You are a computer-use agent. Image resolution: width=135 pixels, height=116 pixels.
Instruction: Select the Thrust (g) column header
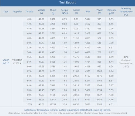[x=53, y=12]
